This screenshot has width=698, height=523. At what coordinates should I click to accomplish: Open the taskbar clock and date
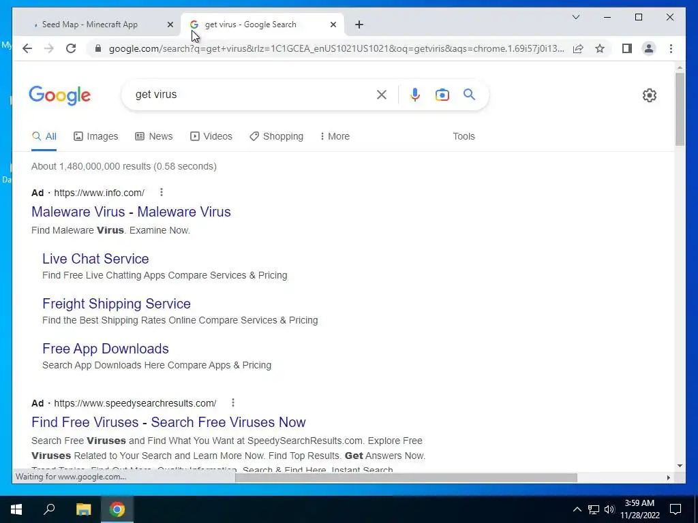click(x=639, y=509)
